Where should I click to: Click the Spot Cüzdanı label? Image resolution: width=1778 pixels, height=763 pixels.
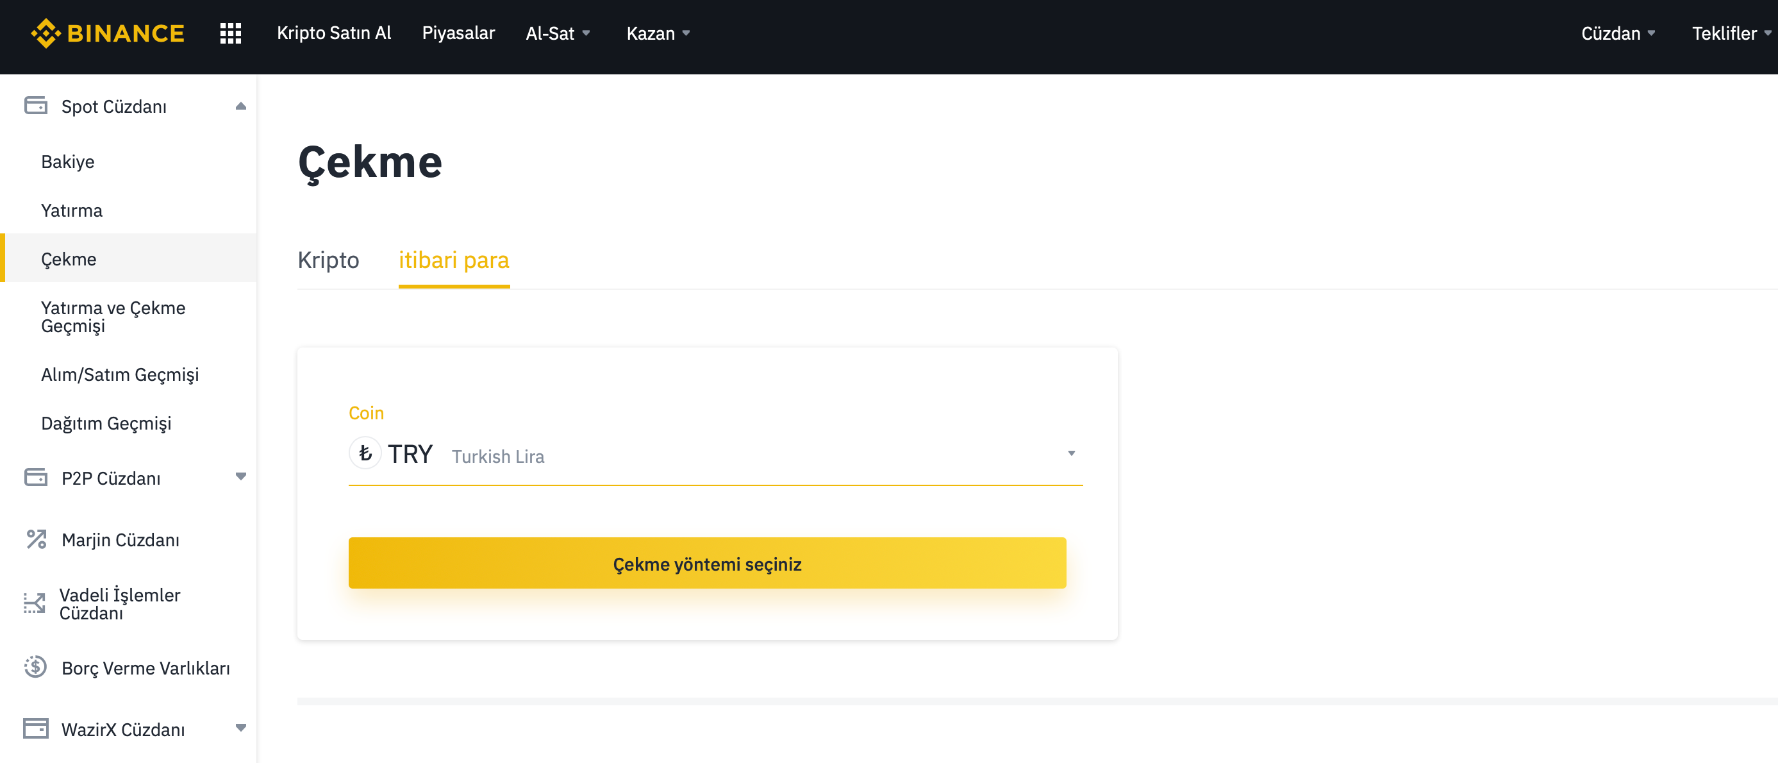[114, 106]
